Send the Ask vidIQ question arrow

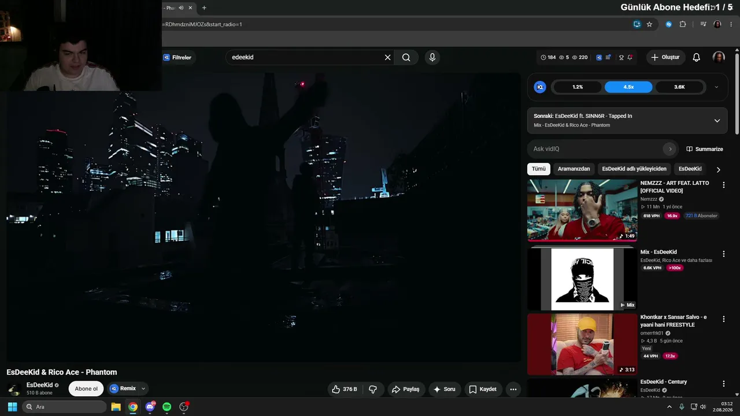pos(670,149)
